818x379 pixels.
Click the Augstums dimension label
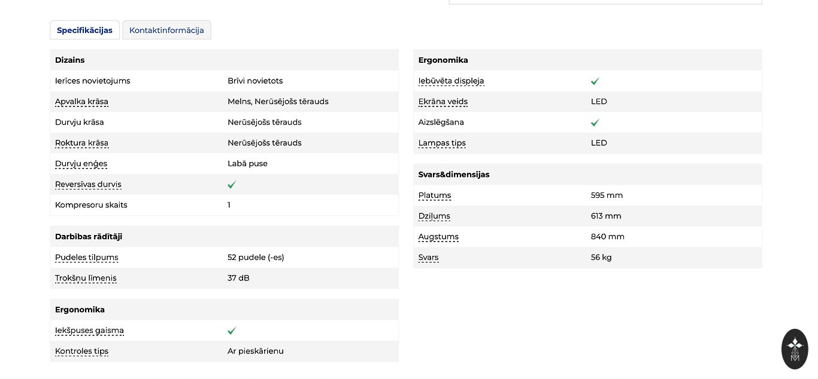438,237
